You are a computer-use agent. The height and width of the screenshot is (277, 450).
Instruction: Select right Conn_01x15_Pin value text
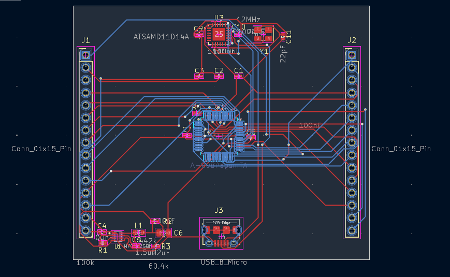click(x=401, y=149)
